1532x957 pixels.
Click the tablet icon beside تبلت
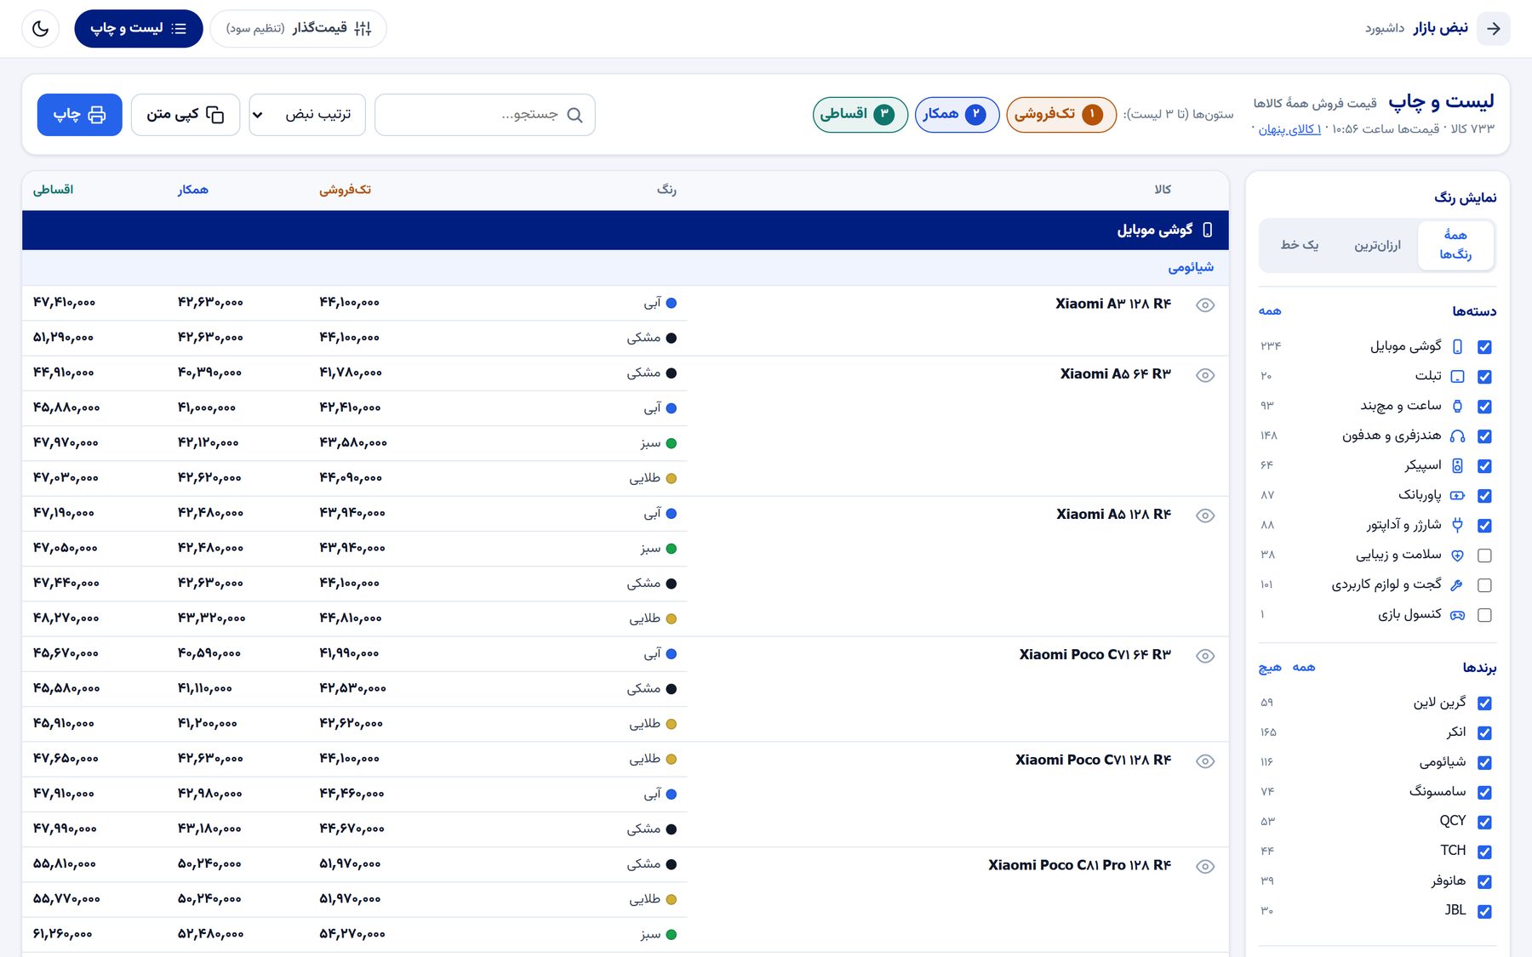tap(1457, 376)
